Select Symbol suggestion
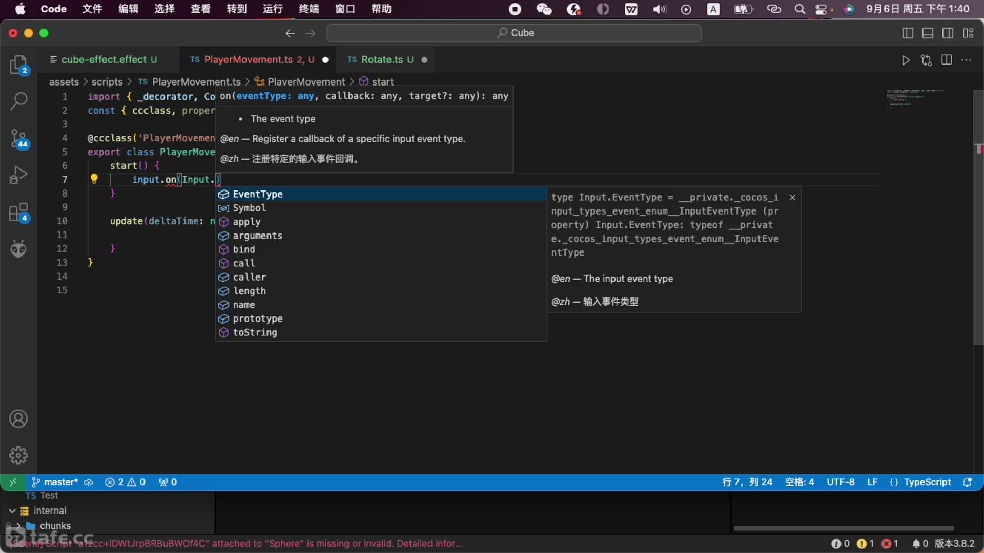This screenshot has width=984, height=553. click(x=381, y=208)
